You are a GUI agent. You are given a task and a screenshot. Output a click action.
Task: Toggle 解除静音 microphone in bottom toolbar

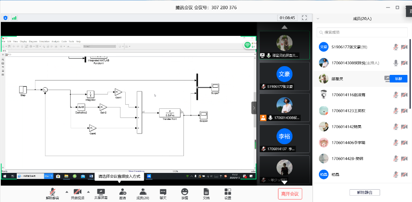click(x=52, y=192)
